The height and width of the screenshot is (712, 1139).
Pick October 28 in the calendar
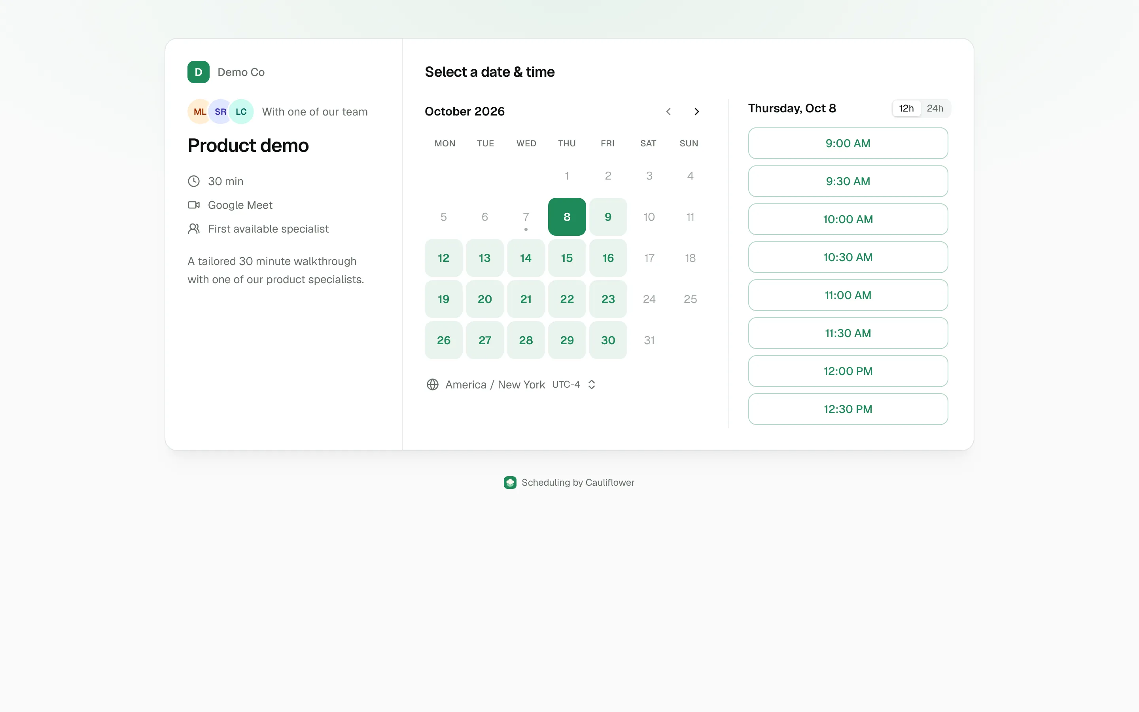point(526,340)
